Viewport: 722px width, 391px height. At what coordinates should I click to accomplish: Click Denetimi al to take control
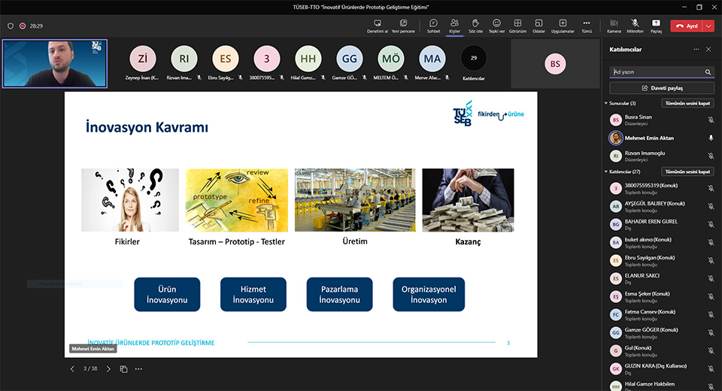(378, 26)
